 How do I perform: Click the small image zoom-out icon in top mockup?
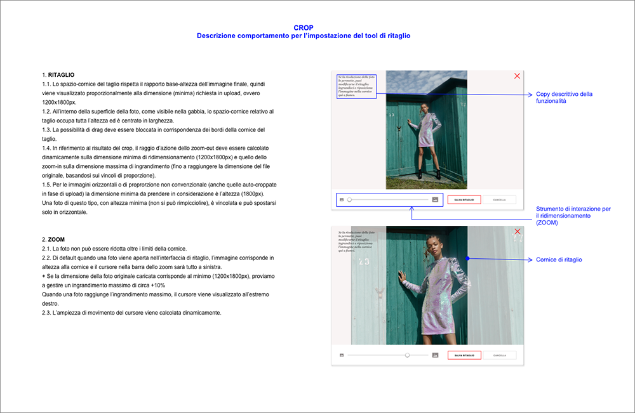(342, 200)
